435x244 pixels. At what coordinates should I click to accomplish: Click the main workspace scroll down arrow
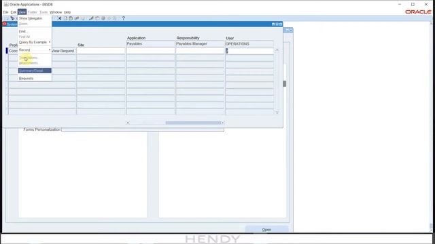coord(432,230)
